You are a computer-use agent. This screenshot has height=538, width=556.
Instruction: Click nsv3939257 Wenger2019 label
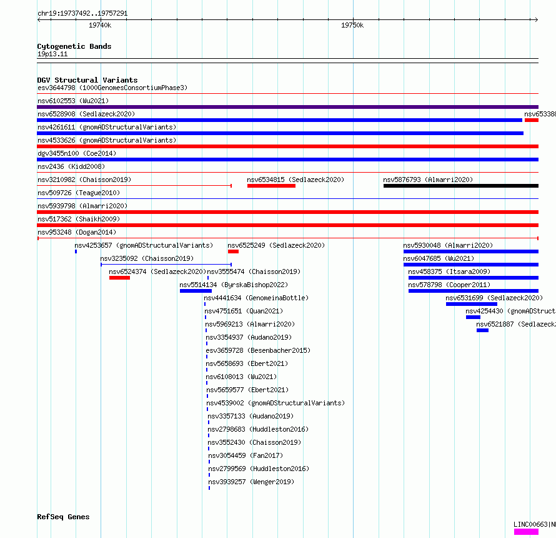point(251,482)
